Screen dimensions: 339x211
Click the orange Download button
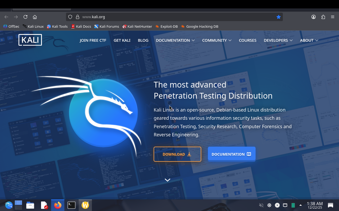click(x=177, y=154)
